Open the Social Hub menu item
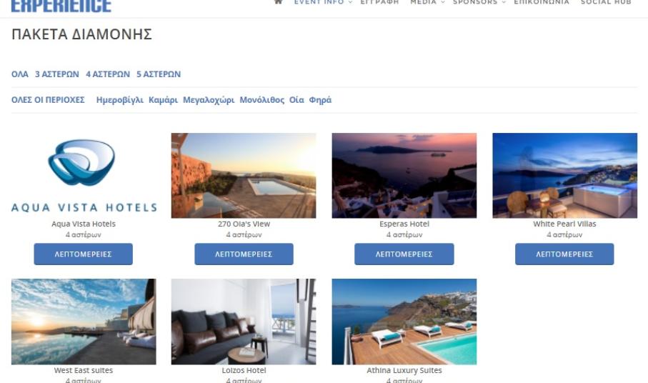This screenshot has width=648, height=383. point(606,2)
